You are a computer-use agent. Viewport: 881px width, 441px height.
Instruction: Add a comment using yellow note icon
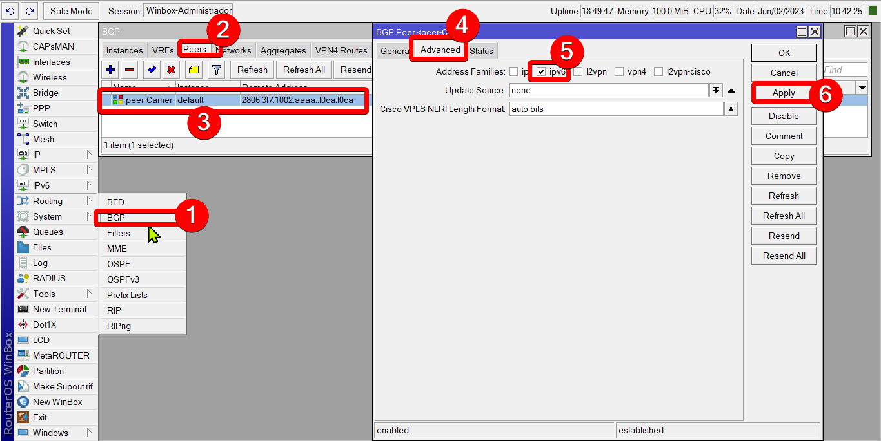coord(193,69)
